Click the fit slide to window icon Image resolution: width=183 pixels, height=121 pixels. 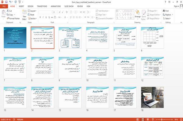[x=181, y=119]
